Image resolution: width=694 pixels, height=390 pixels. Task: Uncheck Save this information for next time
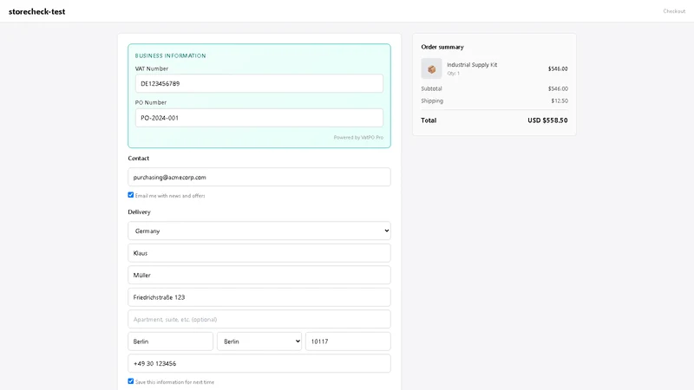tap(131, 381)
